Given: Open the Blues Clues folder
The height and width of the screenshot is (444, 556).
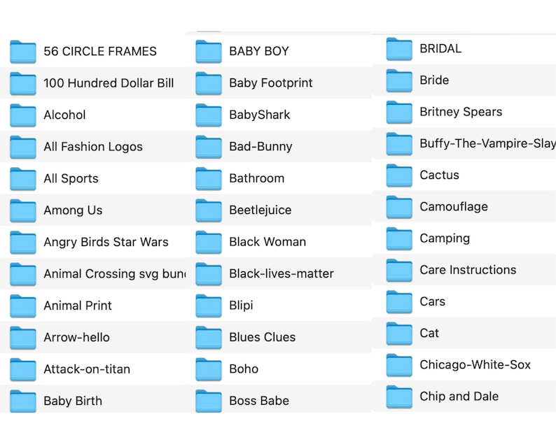Looking at the screenshot, I should tap(279, 337).
